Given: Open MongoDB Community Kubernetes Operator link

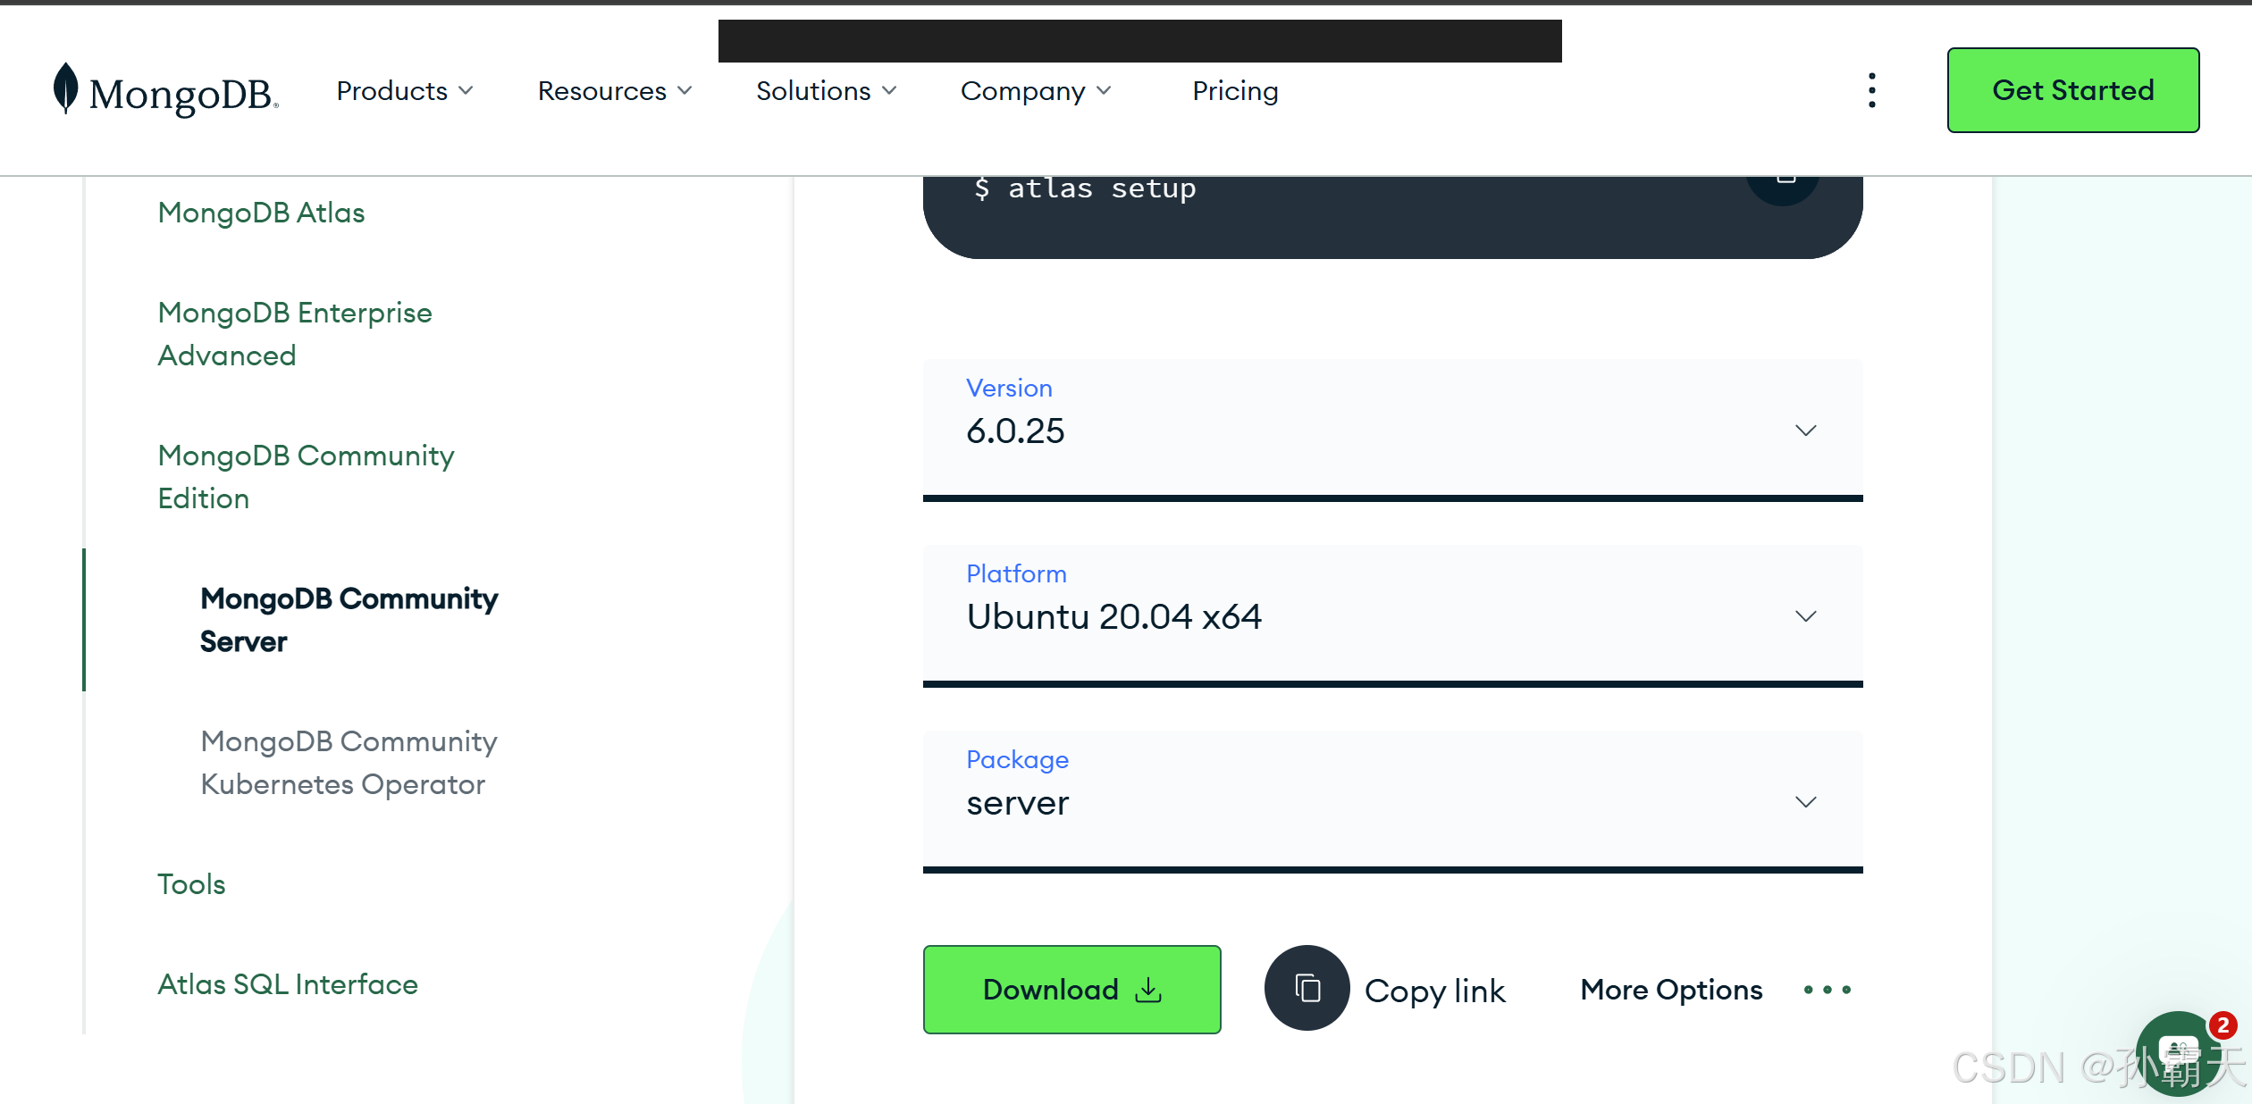Looking at the screenshot, I should pyautogui.click(x=349, y=763).
